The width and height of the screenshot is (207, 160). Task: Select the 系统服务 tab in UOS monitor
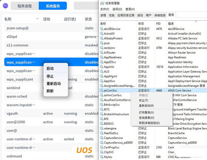pos(53,6)
